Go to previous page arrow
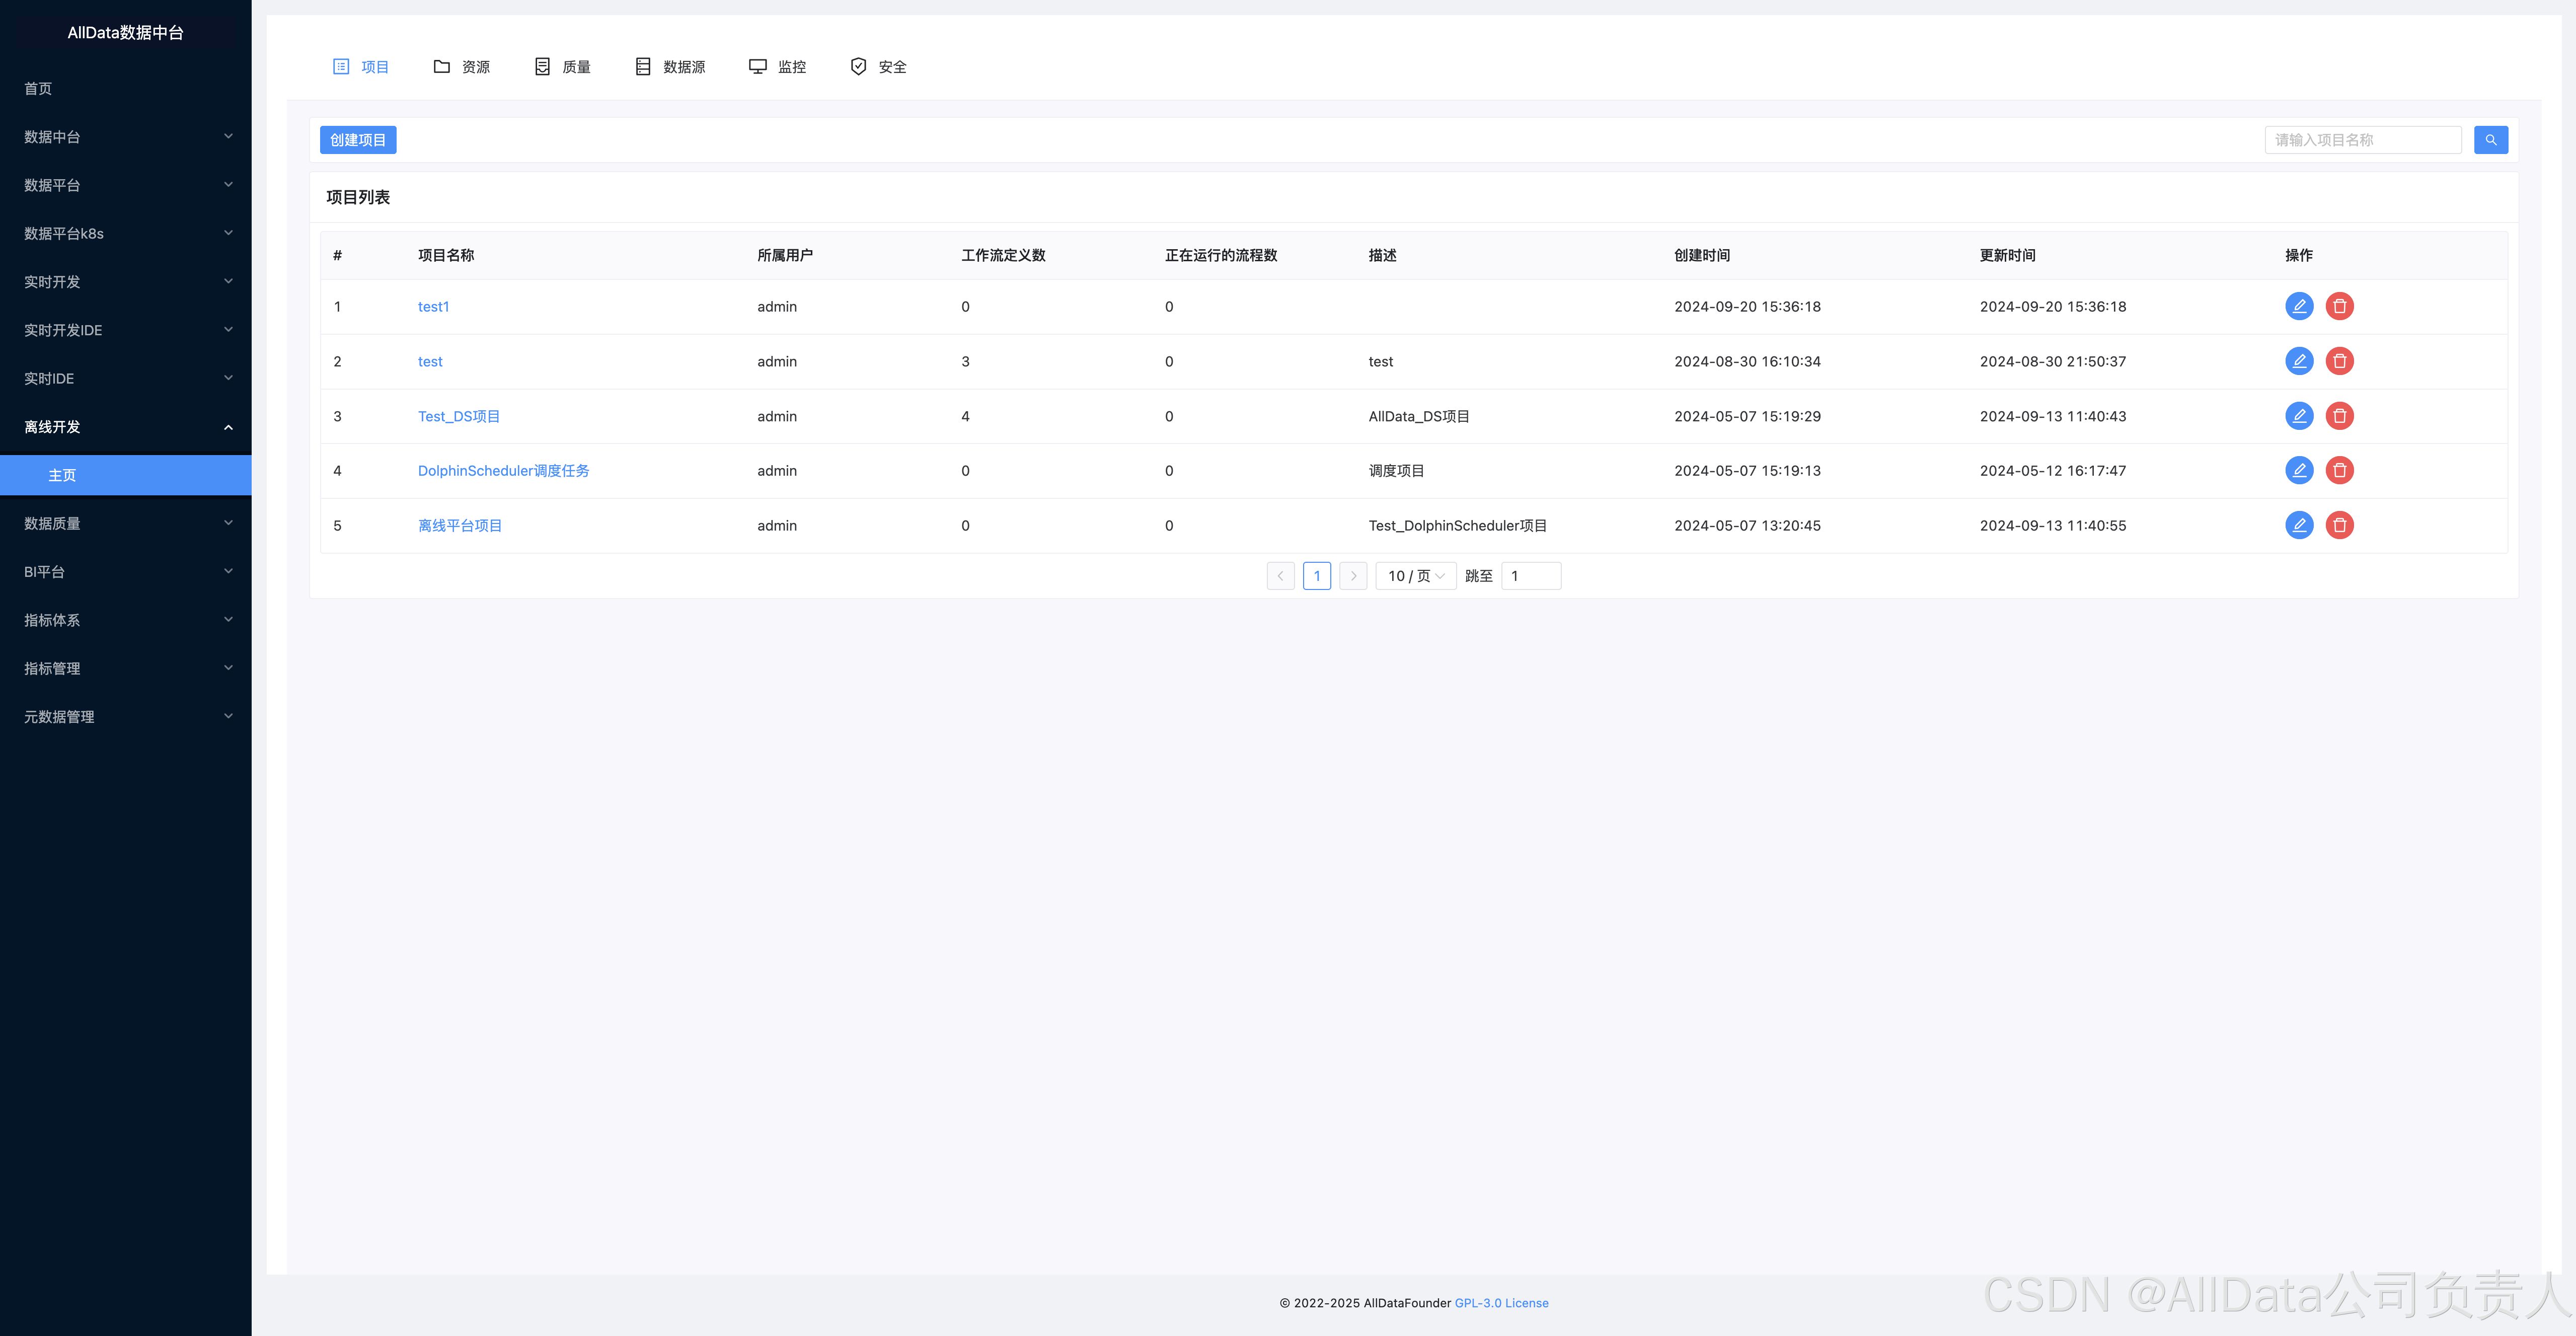Image resolution: width=2576 pixels, height=1336 pixels. (x=1280, y=576)
